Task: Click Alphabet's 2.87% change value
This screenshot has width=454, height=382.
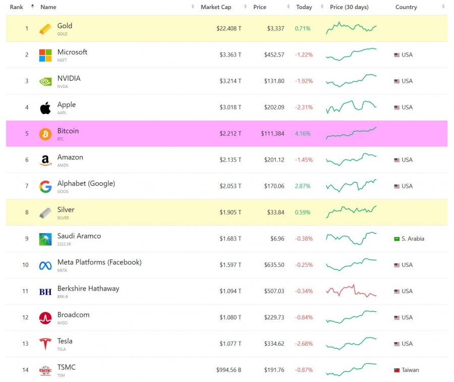Action: tap(303, 186)
